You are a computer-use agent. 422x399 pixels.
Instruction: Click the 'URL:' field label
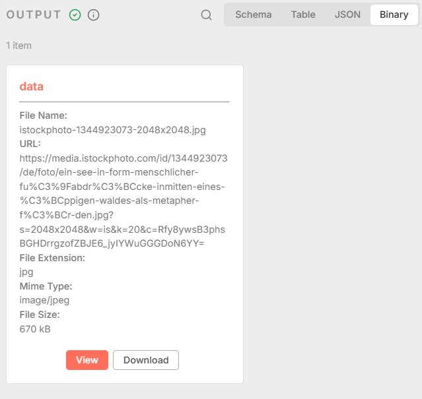30,144
